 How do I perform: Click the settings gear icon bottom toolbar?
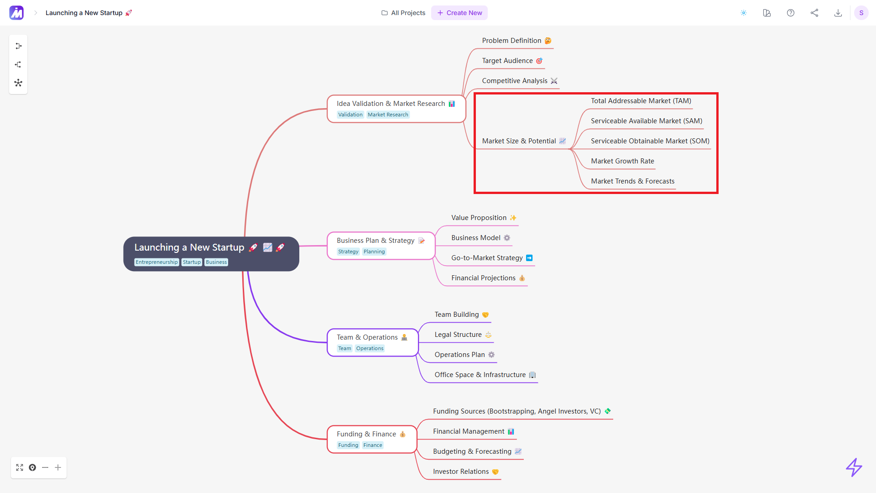(32, 468)
